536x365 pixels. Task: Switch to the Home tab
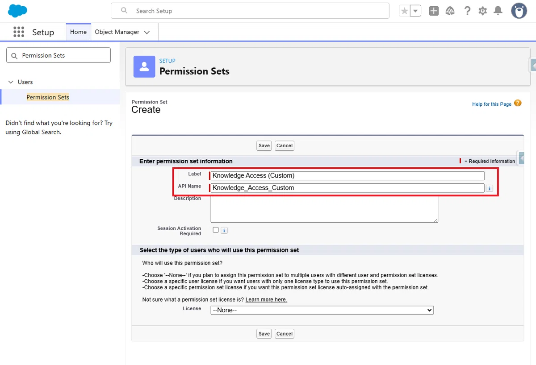pos(78,32)
